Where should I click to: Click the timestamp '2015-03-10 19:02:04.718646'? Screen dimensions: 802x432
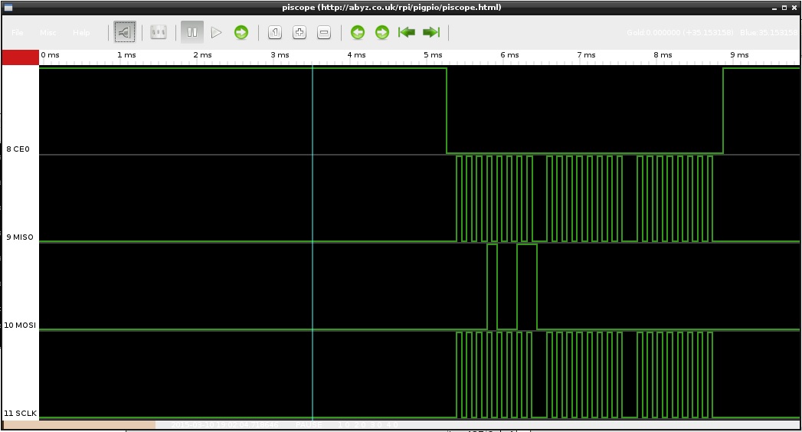224,425
